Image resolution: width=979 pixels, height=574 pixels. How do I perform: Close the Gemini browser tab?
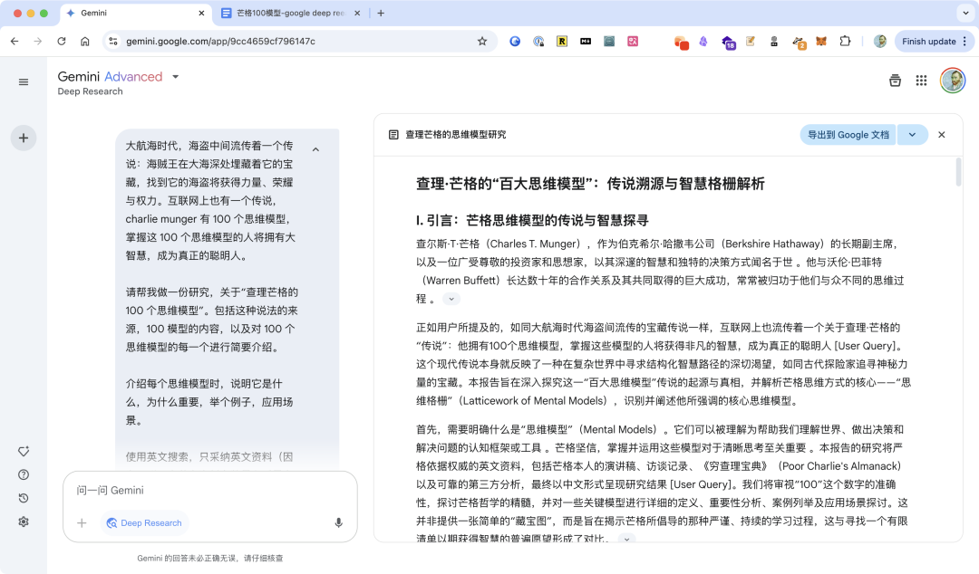click(x=201, y=13)
